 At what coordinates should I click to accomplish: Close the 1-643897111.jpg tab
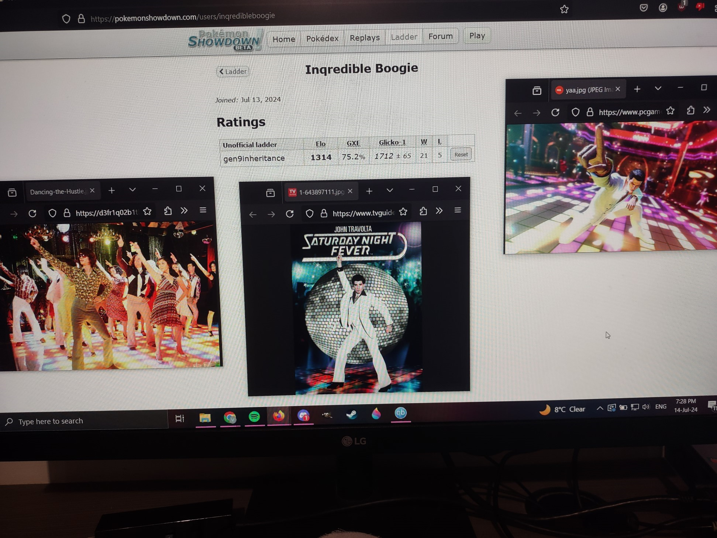(350, 191)
